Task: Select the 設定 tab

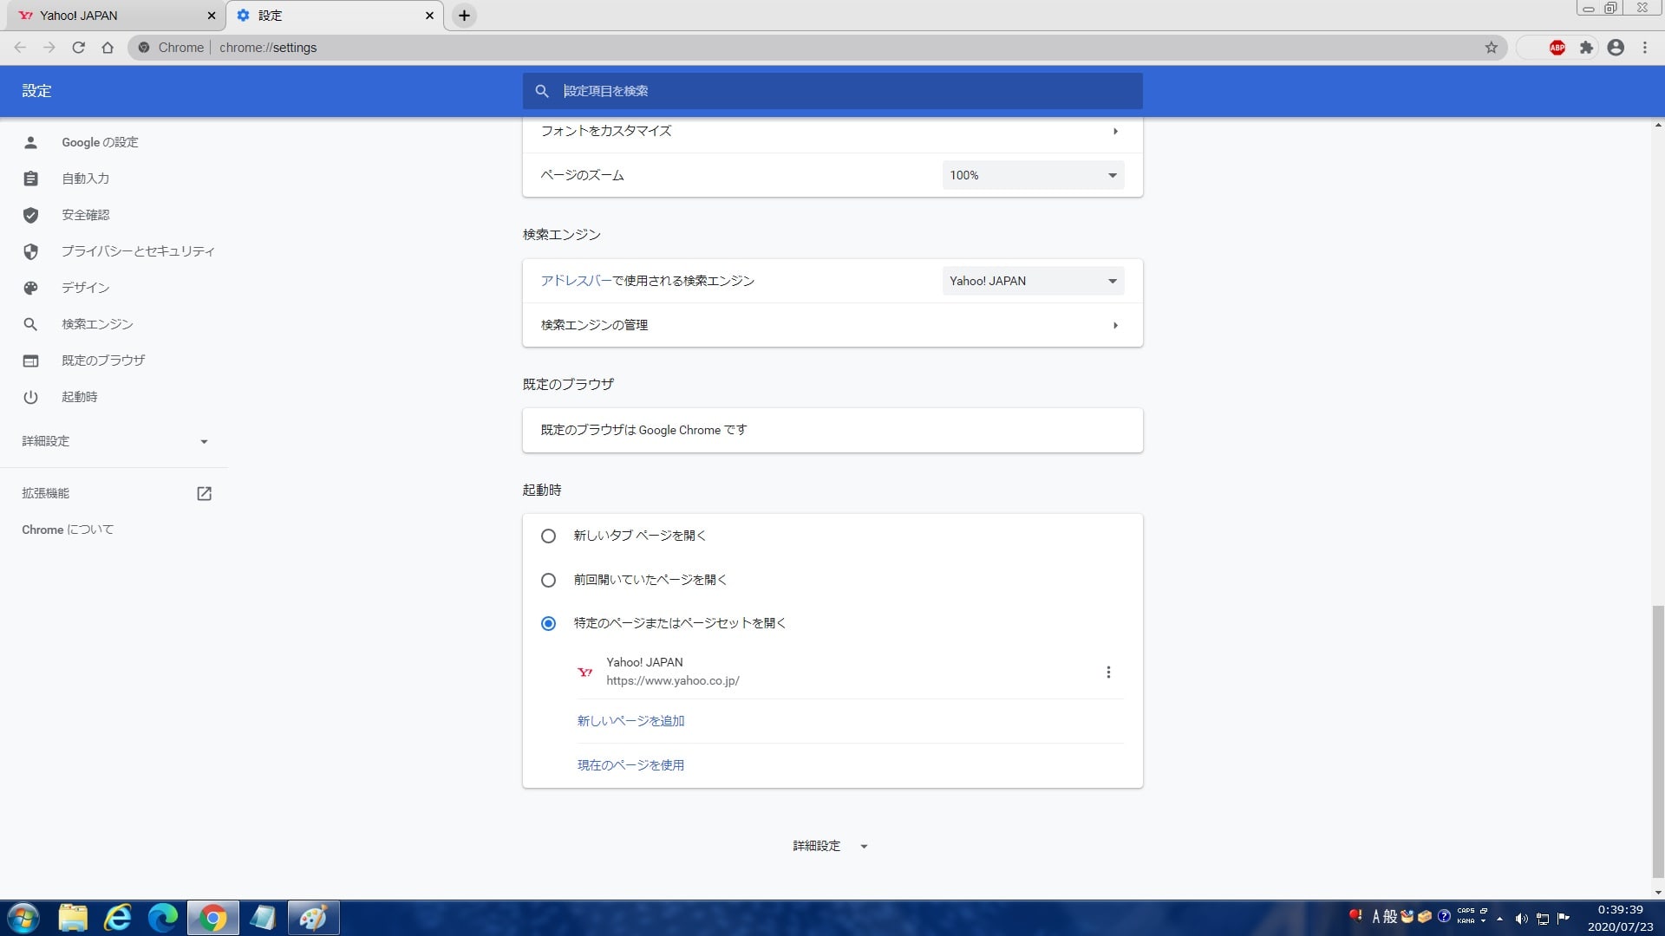Action: (335, 16)
